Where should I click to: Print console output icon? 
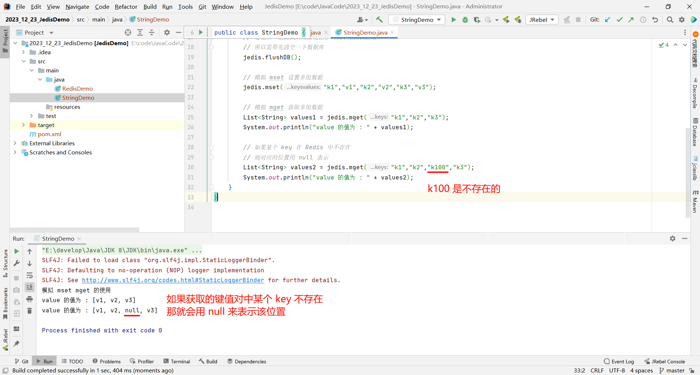tap(30, 299)
